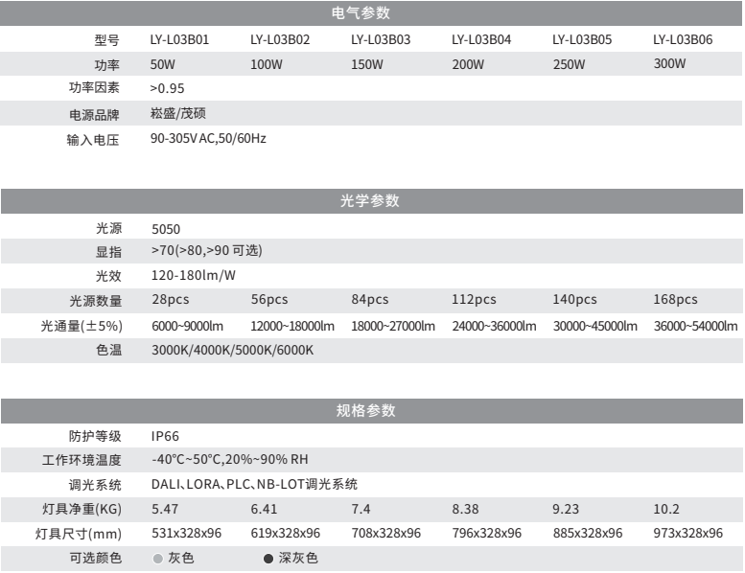Image resolution: width=745 pixels, height=573 pixels.
Task: Click the dark gray color swatch dot
Action: pos(268,558)
